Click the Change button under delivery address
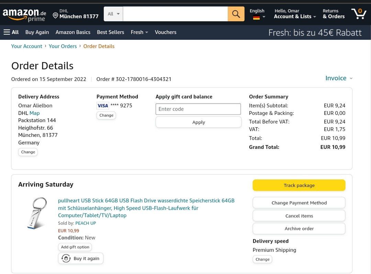 click(28, 152)
